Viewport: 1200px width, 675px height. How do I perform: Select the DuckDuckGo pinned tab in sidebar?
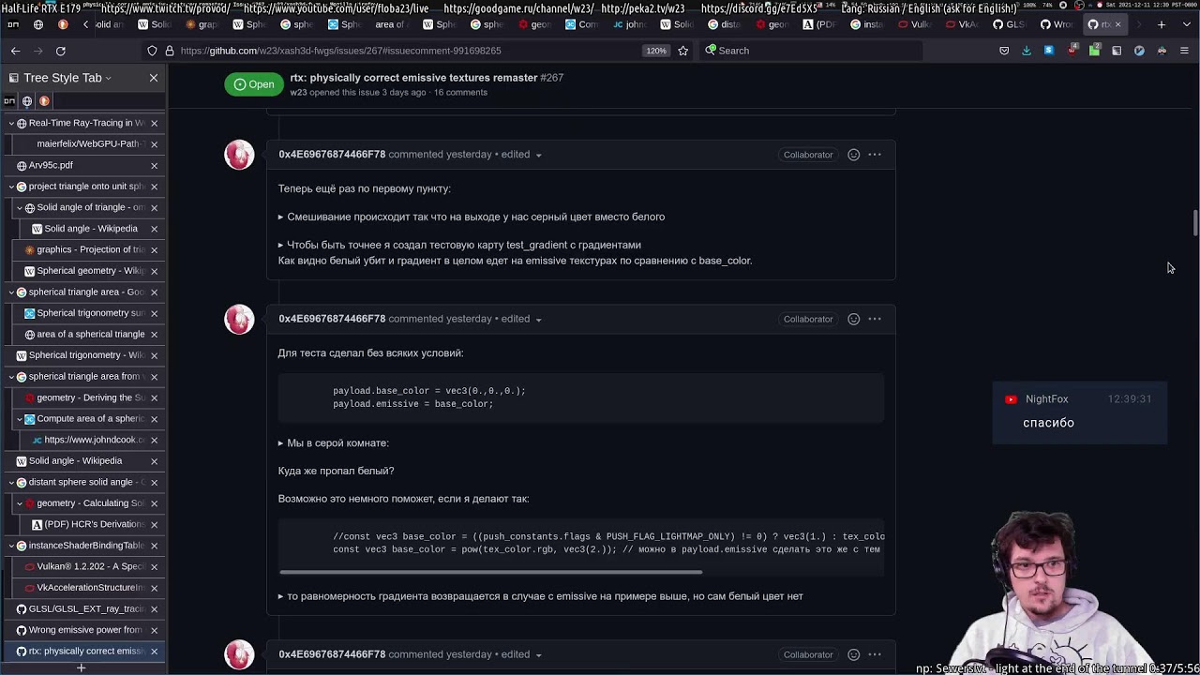(44, 101)
